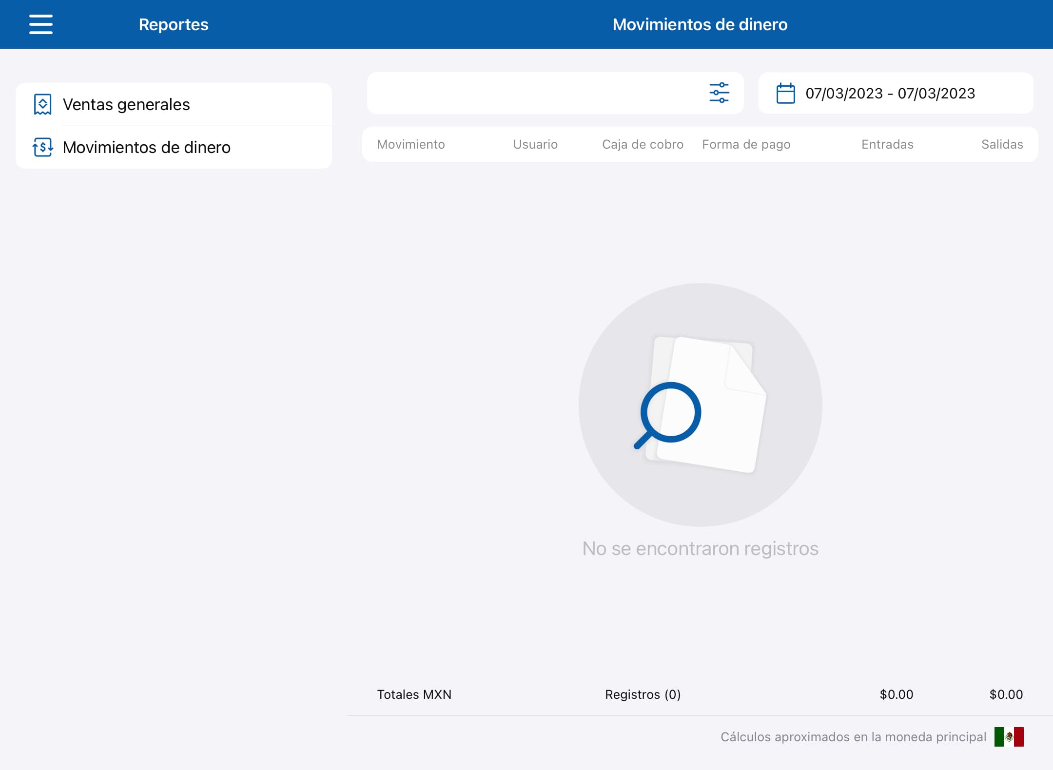Click the Registros (0) count
Viewport: 1053px width, 770px height.
(643, 694)
